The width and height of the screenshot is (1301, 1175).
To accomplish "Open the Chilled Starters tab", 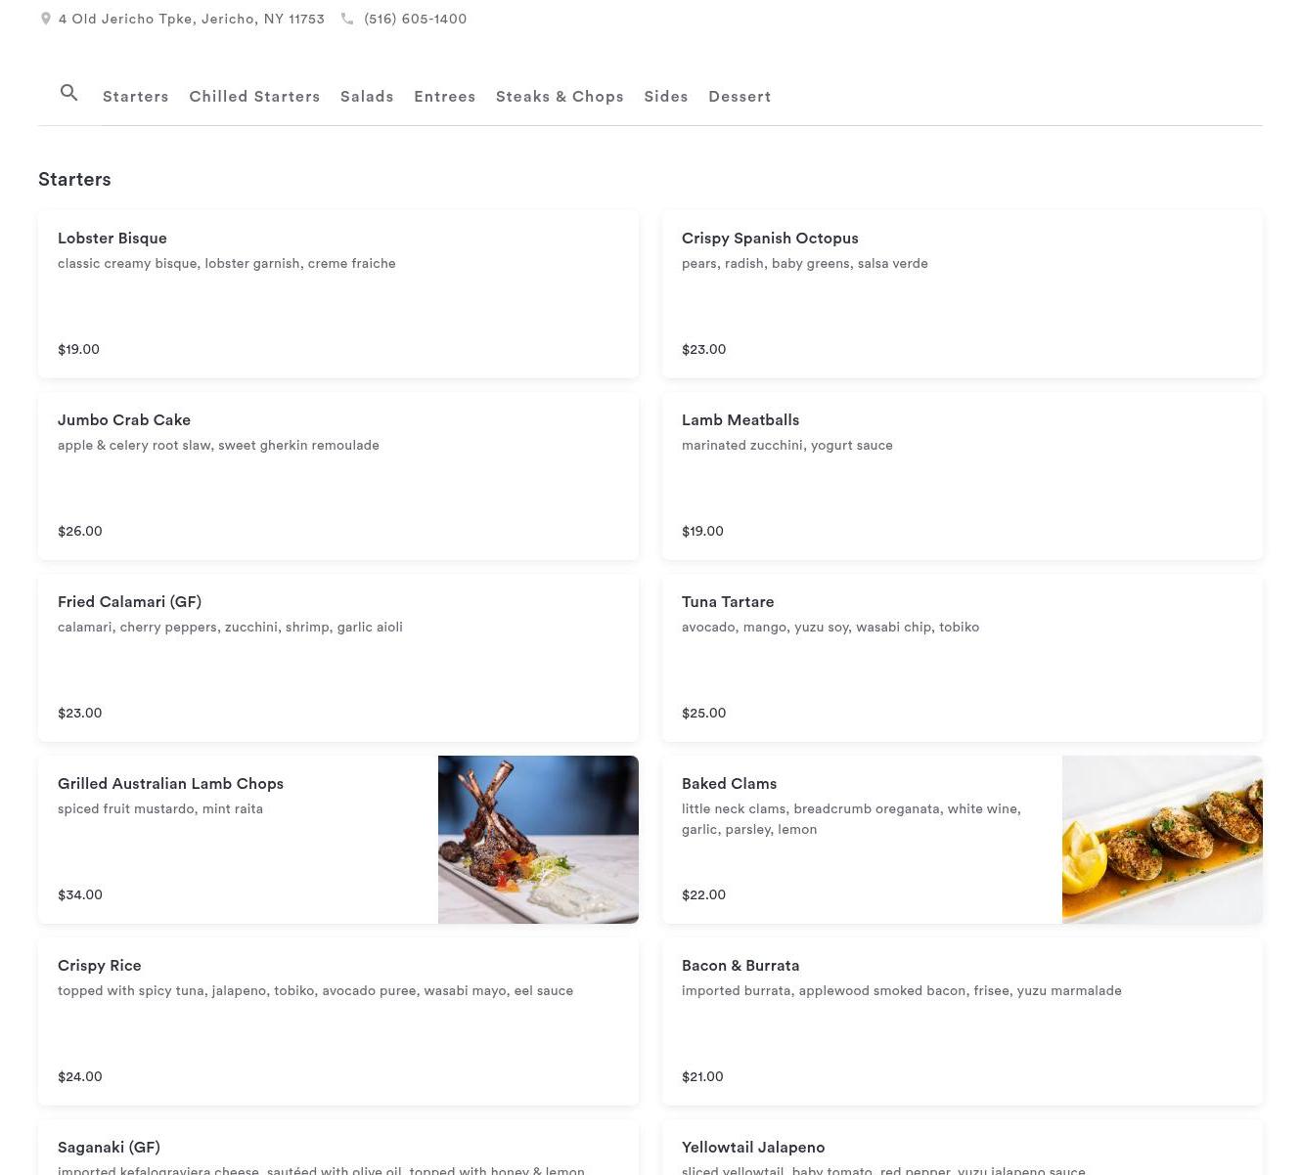I will coord(254,97).
